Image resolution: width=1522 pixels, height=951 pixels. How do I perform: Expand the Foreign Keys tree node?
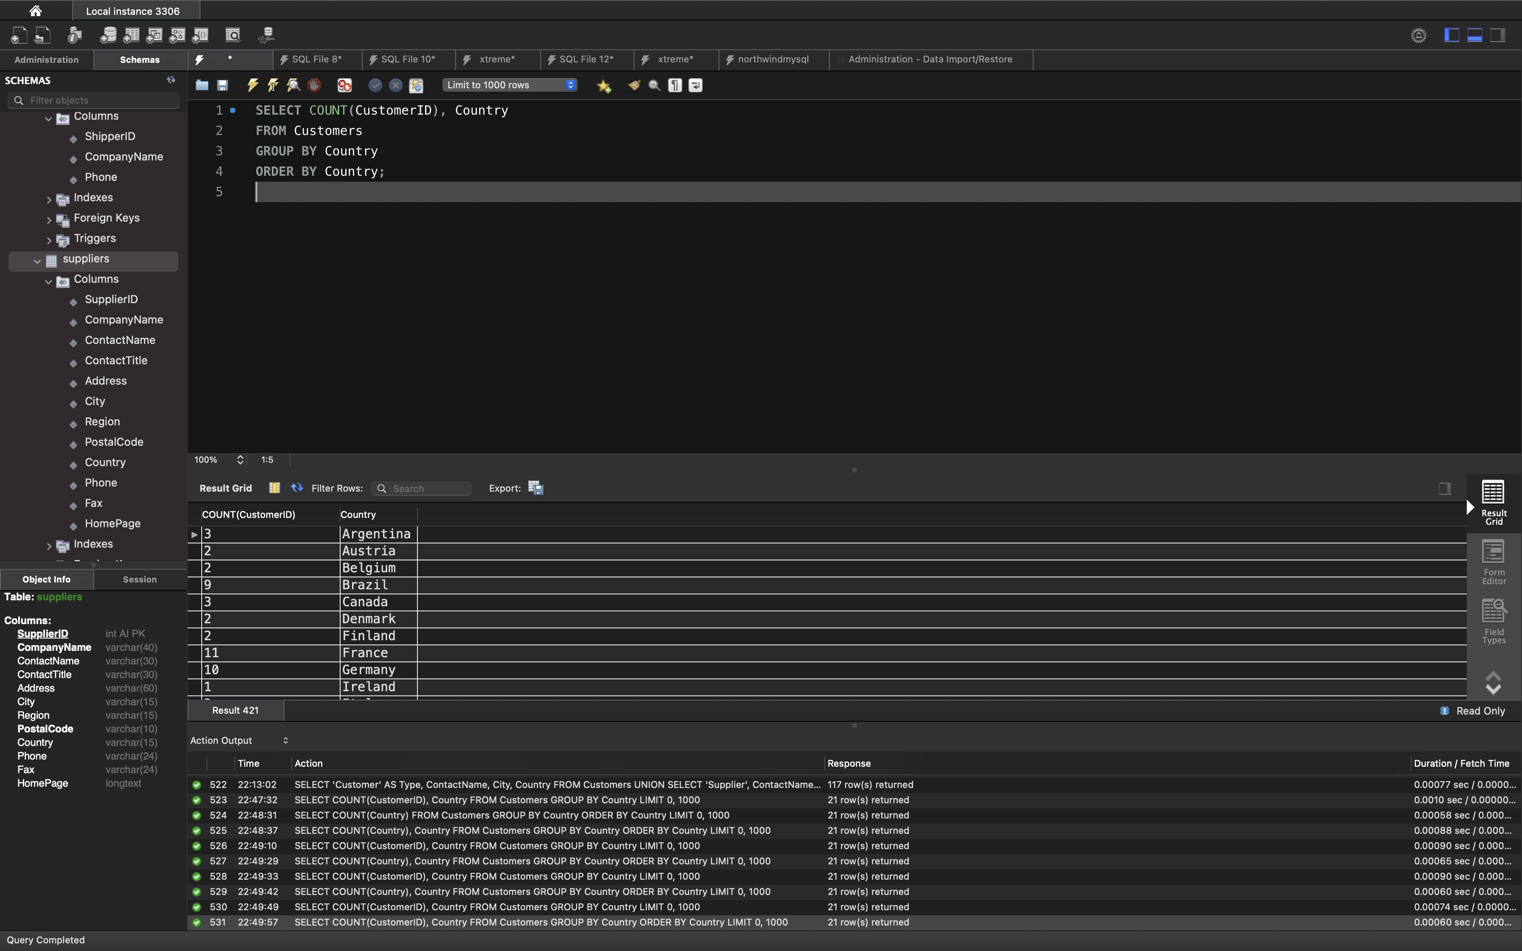(x=49, y=219)
